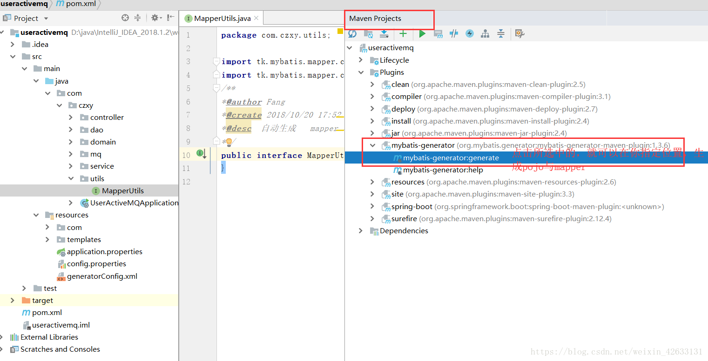Toggle Maven offline mode

point(454,33)
